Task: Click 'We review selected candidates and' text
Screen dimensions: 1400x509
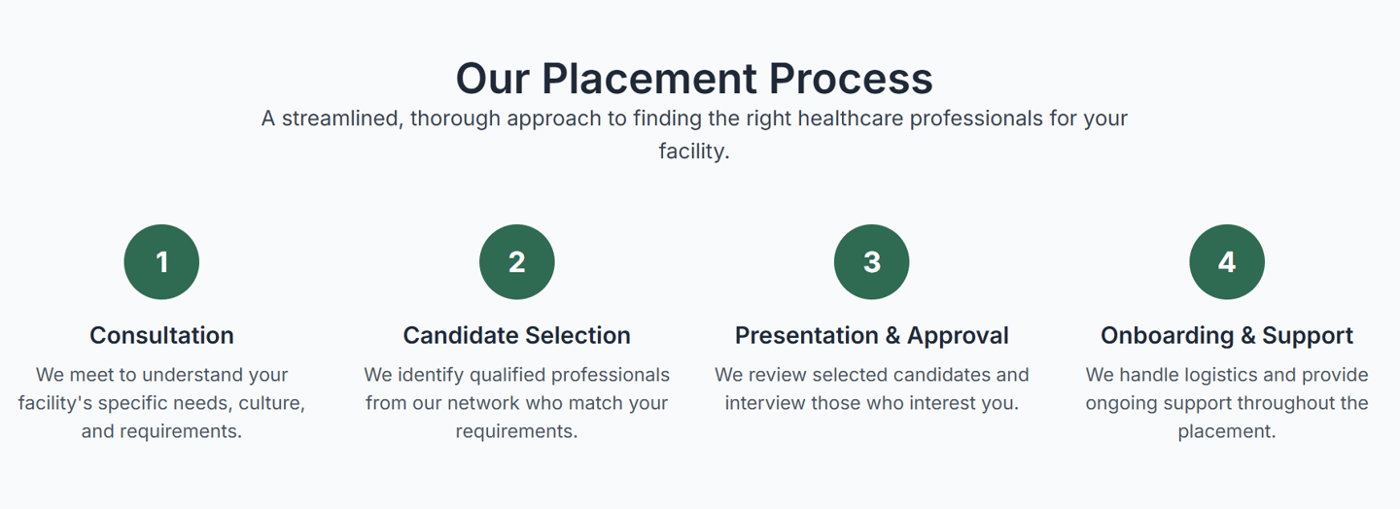Action: click(x=871, y=375)
